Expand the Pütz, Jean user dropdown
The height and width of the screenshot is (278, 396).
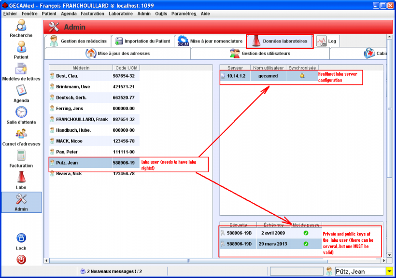tap(389, 272)
